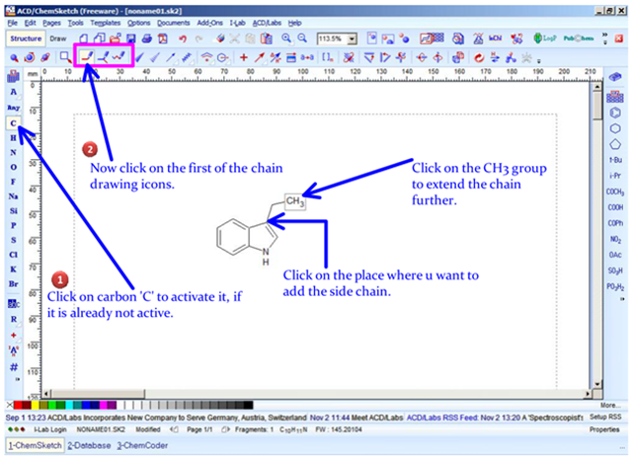This screenshot has width=632, height=460.
Task: Activate the Carbon 'C' atom button
Action: 13,122
